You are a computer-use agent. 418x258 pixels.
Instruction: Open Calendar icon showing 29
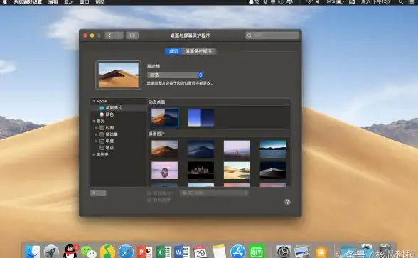200,252
